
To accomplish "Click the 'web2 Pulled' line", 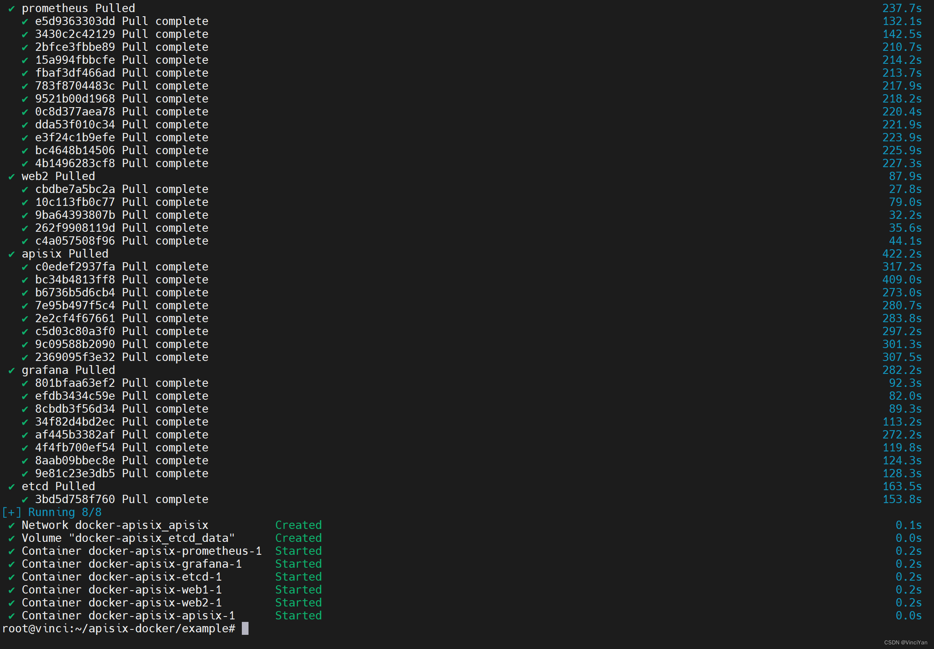I will point(58,176).
